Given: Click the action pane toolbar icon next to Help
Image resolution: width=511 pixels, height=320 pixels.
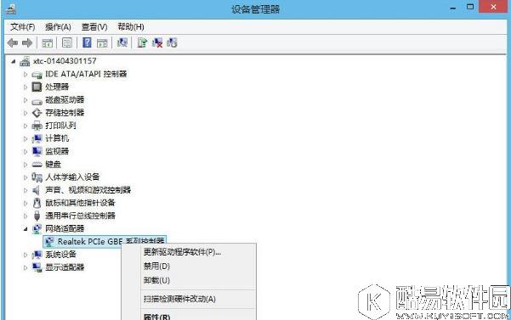Looking at the screenshot, I should click(x=102, y=43).
